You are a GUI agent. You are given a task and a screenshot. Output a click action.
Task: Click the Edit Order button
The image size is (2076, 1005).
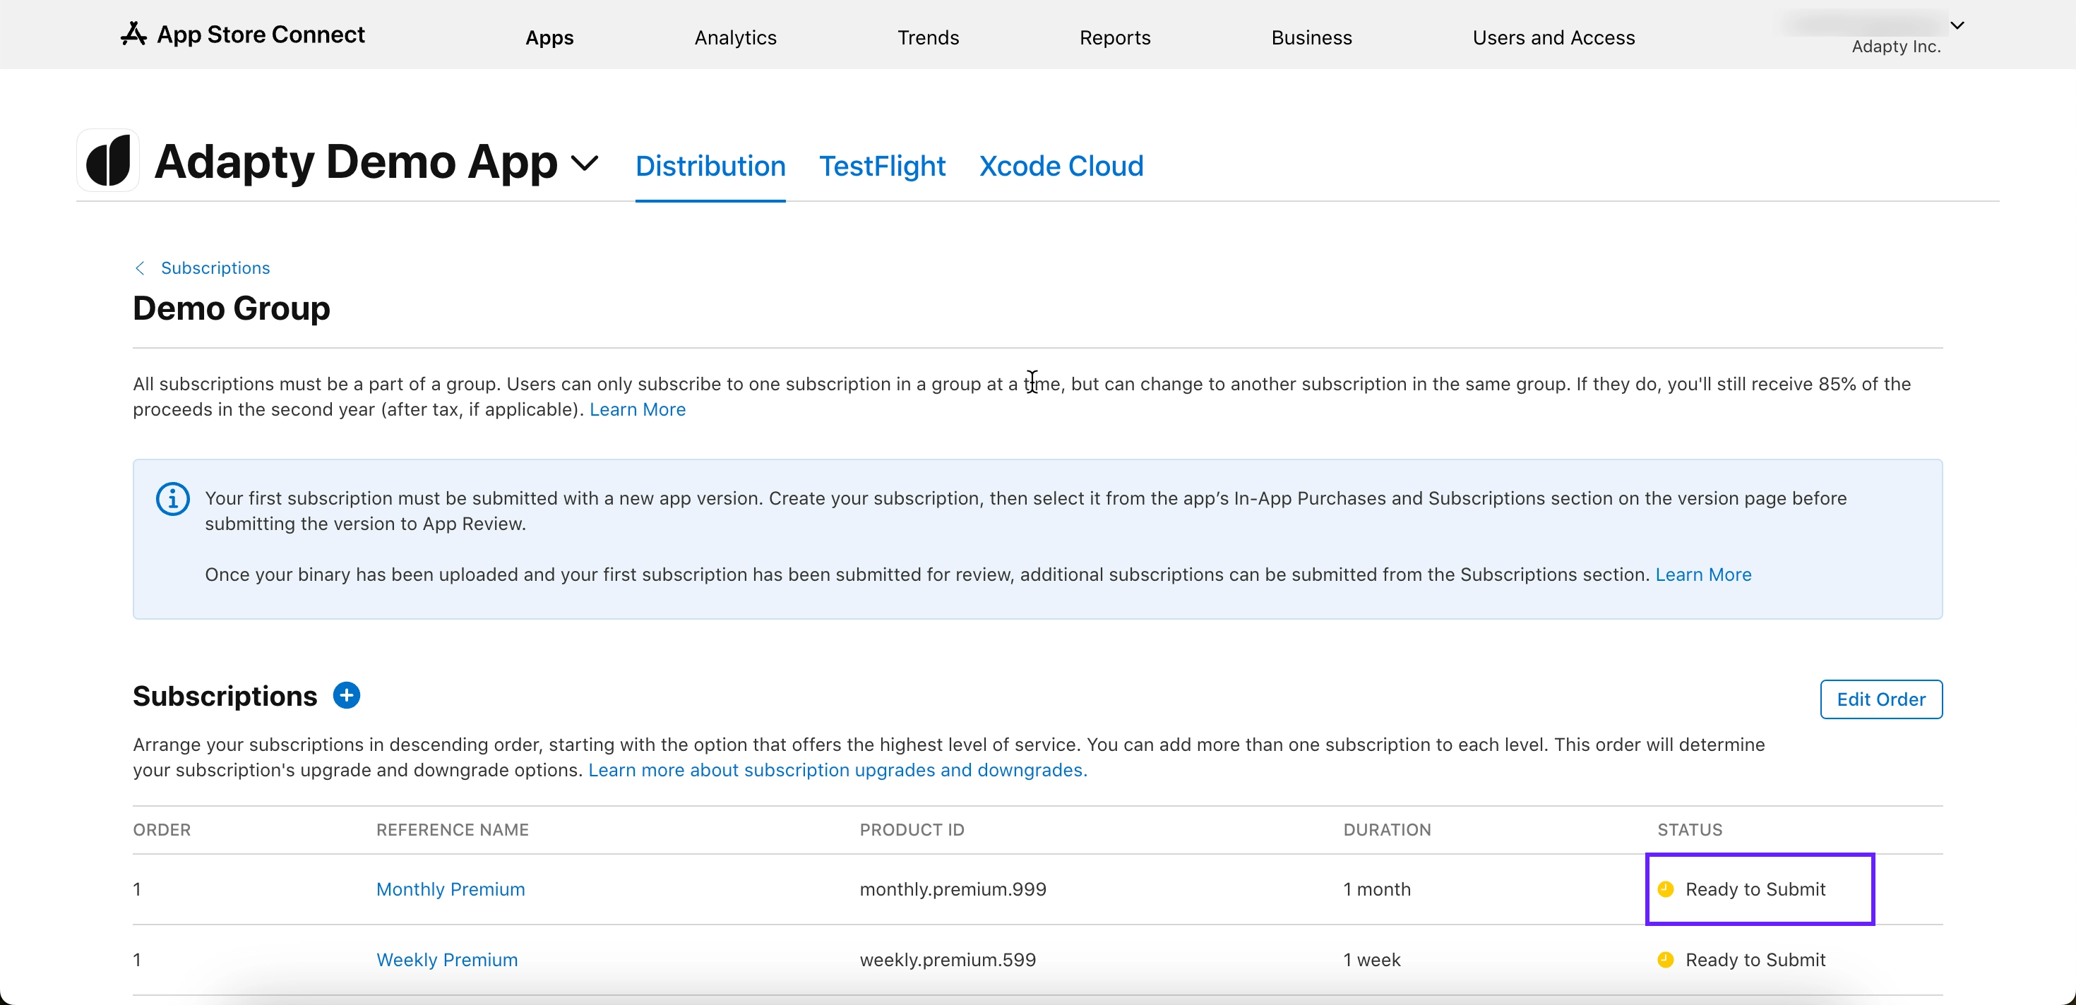click(1881, 699)
